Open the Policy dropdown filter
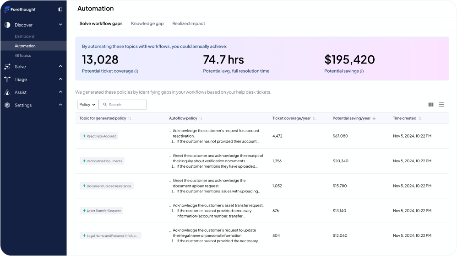Screen dimensions: 457x256 [87, 105]
